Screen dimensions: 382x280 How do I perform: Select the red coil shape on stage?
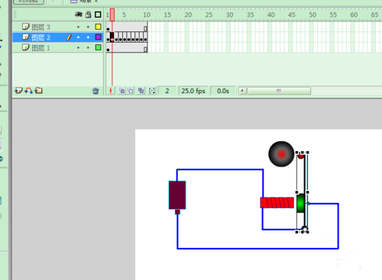pyautogui.click(x=277, y=203)
